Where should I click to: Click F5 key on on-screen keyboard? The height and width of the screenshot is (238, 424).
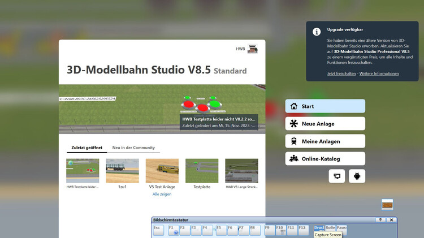(221, 230)
